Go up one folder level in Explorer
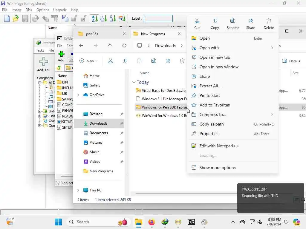 110,46
